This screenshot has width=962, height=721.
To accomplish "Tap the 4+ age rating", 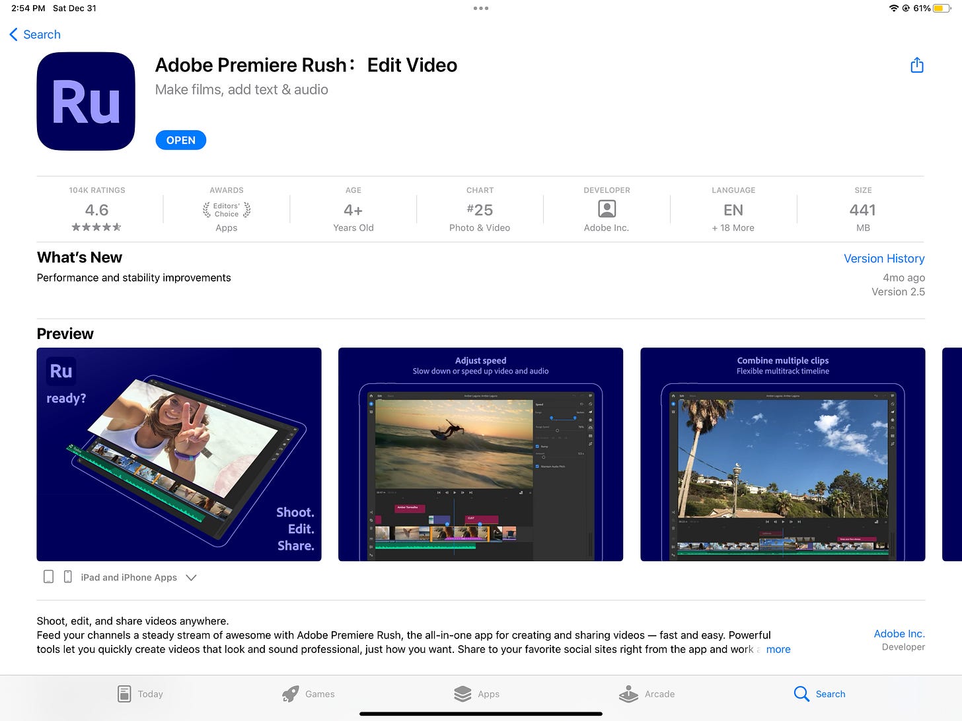I will point(353,210).
